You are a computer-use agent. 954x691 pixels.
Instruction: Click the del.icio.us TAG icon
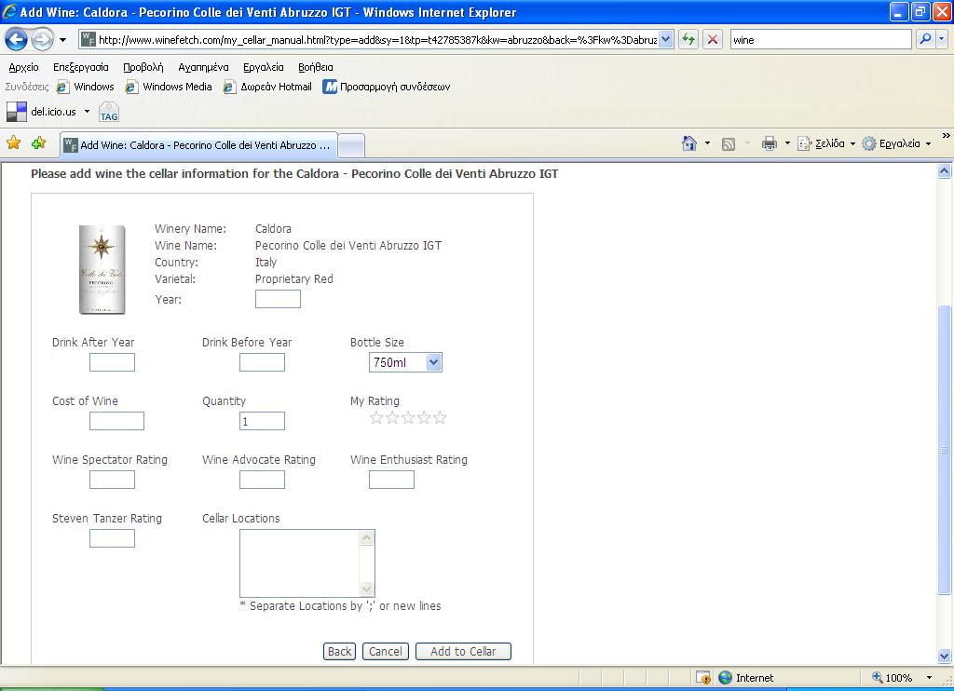109,113
